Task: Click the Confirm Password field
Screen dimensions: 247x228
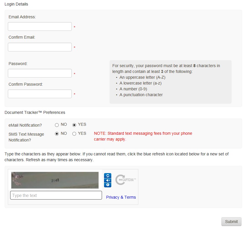Action: click(x=40, y=94)
